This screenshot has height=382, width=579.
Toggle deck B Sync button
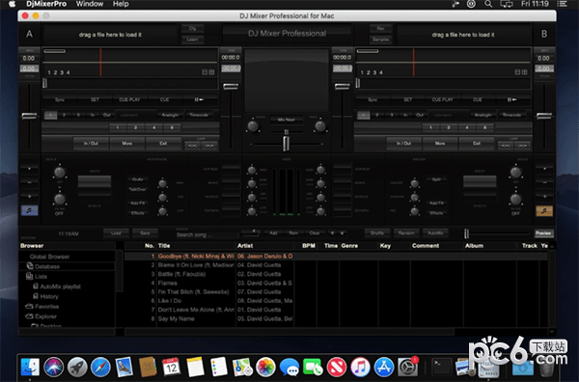tap(372, 99)
